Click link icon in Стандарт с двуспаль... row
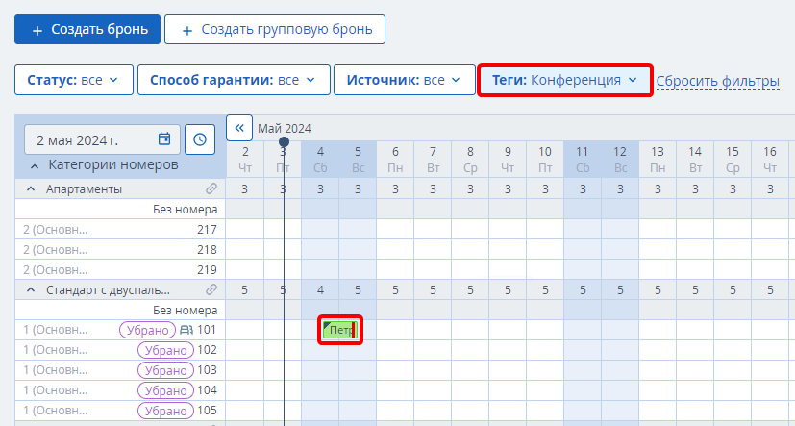 point(211,290)
